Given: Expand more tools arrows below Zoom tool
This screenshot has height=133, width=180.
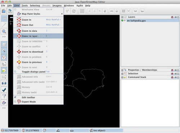Looking at the screenshot, I should [x=4, y=37].
